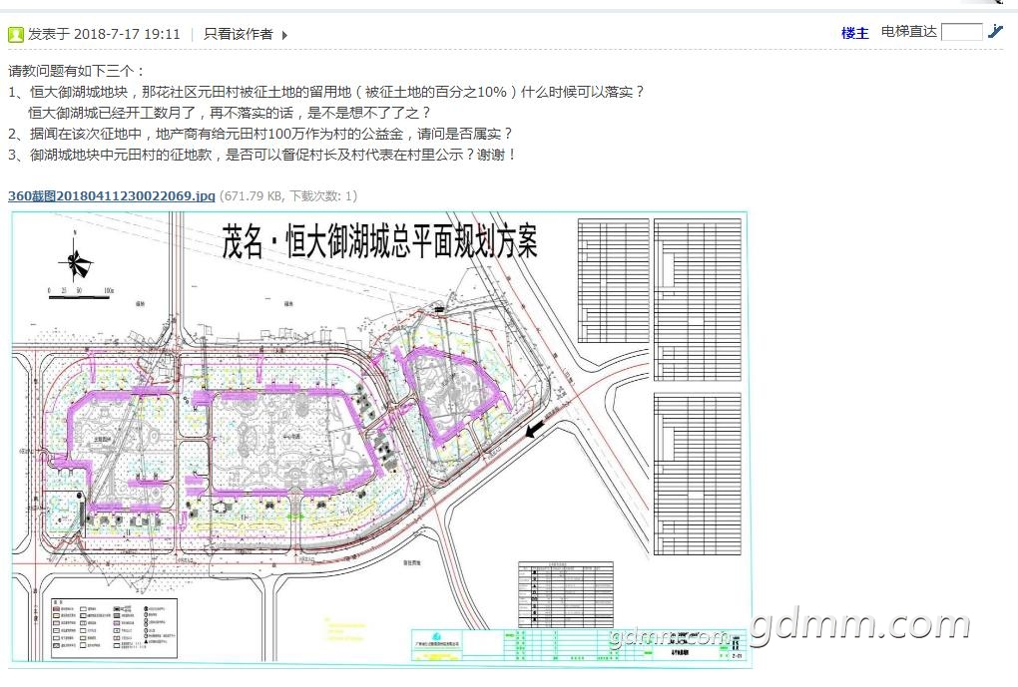This screenshot has width=1018, height=687.
Task: Click the 电梯直达 label text
Action: click(909, 32)
